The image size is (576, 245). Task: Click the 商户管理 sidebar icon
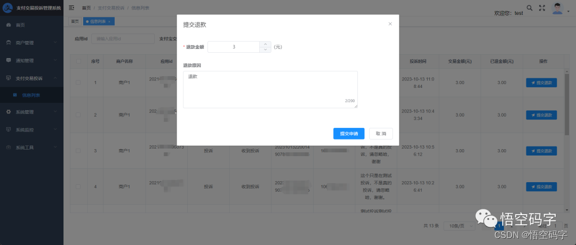coord(9,43)
